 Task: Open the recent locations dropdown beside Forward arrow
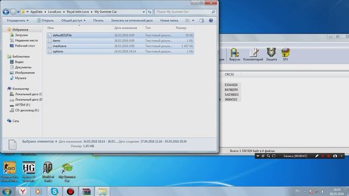[18, 12]
